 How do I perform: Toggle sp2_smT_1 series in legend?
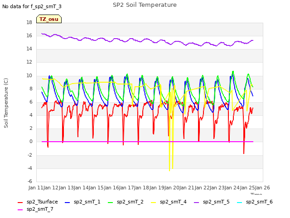[82, 202]
